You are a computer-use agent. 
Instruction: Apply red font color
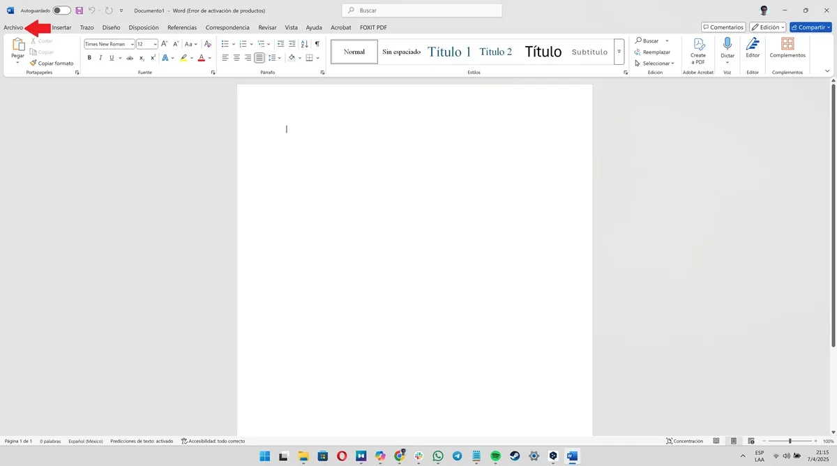201,58
